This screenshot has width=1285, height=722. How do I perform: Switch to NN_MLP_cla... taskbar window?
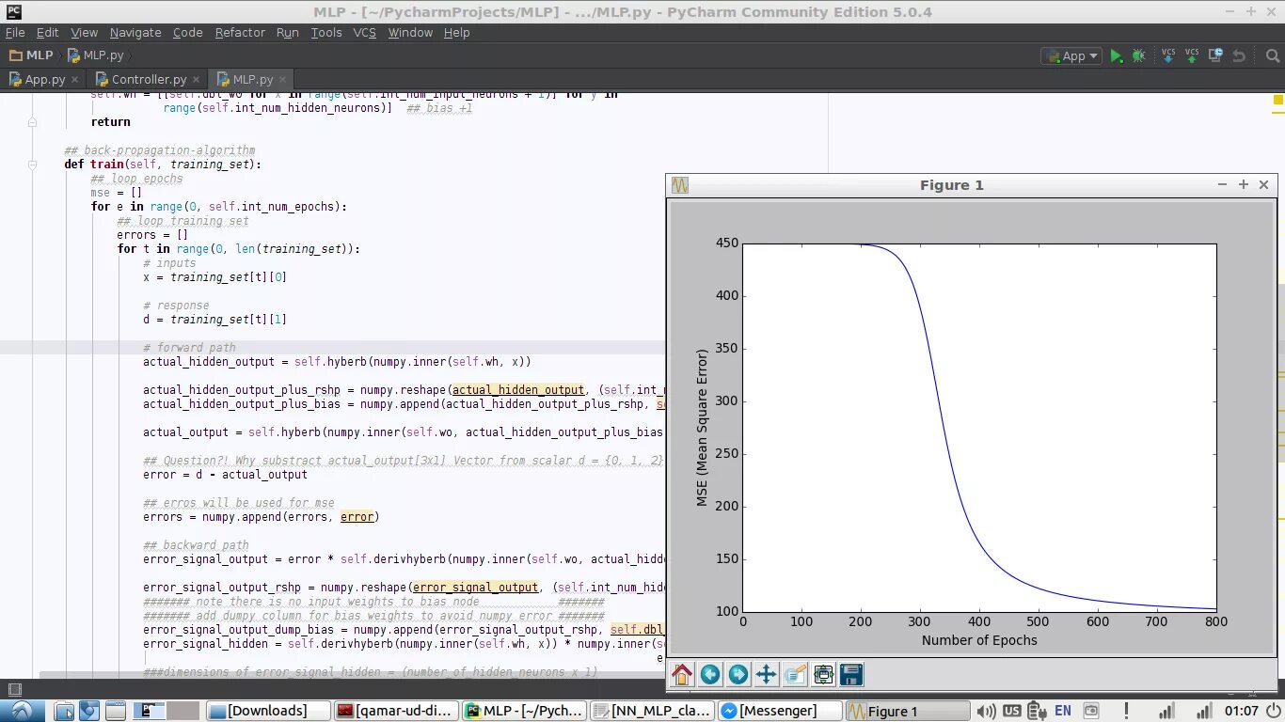click(652, 711)
